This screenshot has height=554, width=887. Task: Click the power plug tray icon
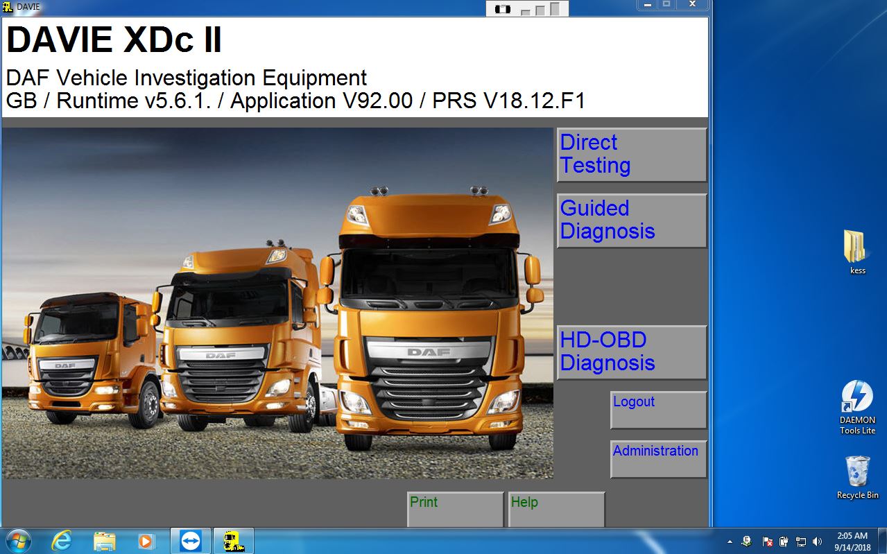pyautogui.click(x=784, y=542)
